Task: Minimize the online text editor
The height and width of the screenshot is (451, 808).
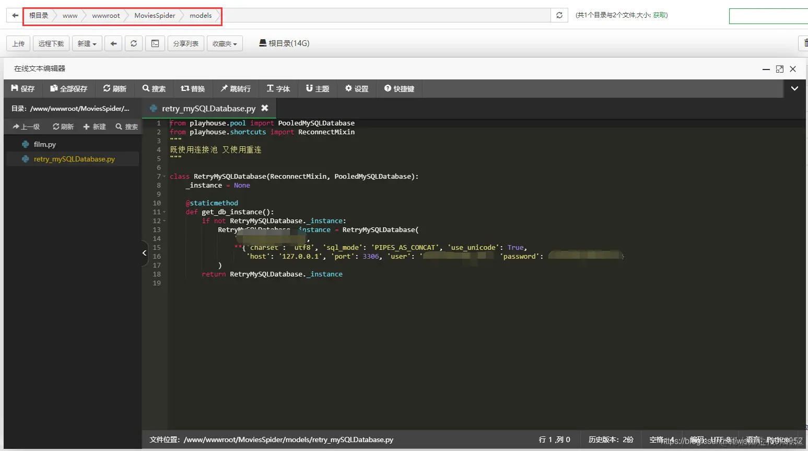Action: pyautogui.click(x=766, y=69)
